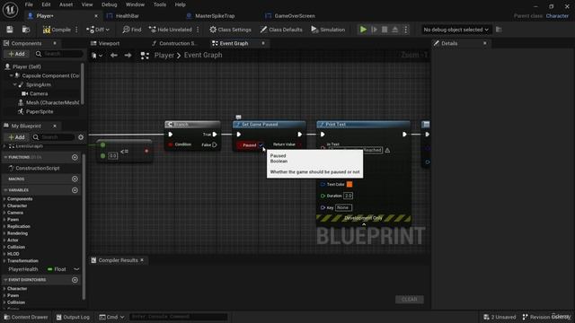Play the level in editor

tap(363, 30)
